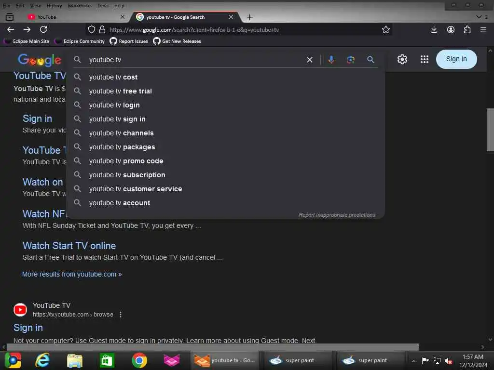Open the Eclipse Main Site bookmark
Image resolution: width=494 pixels, height=370 pixels.
[27, 41]
